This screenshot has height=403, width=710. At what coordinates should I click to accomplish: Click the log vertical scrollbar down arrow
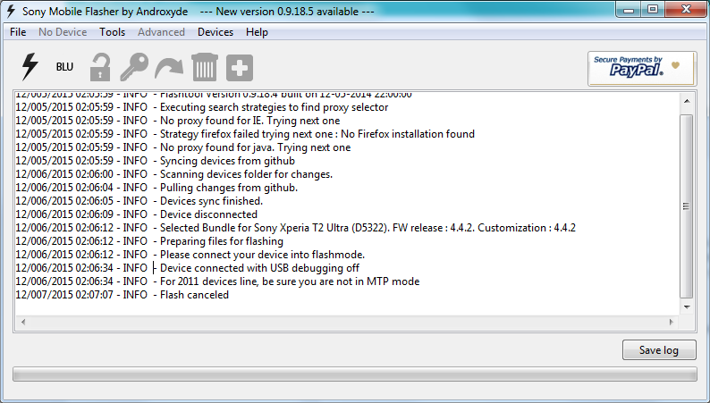point(687,307)
